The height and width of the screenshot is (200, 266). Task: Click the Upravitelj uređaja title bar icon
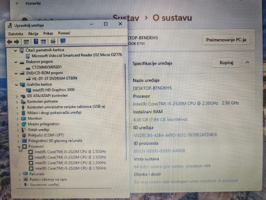coord(10,26)
